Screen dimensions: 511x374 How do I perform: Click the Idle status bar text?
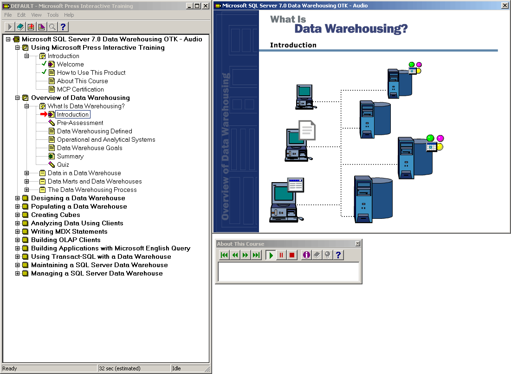pyautogui.click(x=176, y=368)
